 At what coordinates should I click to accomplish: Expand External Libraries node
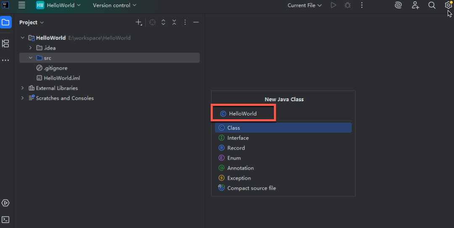coord(23,88)
